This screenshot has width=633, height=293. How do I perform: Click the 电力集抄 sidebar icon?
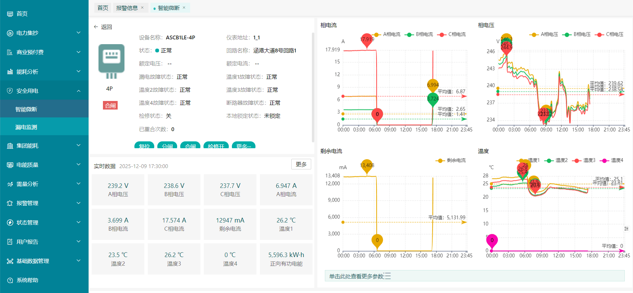click(x=10, y=33)
